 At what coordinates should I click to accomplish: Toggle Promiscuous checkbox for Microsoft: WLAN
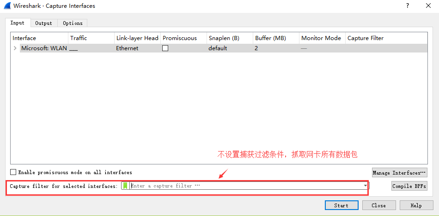coord(165,48)
